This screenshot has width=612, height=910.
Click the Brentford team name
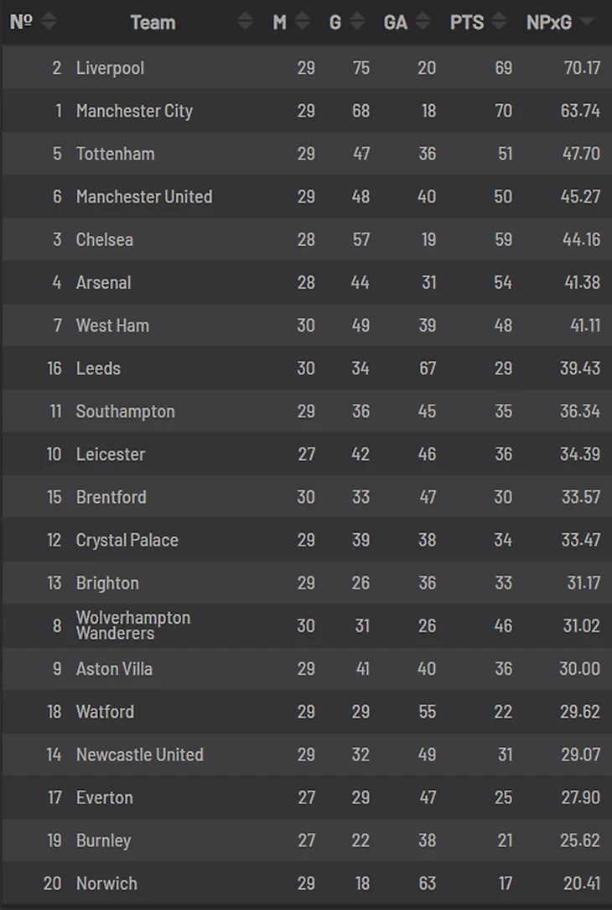111,497
